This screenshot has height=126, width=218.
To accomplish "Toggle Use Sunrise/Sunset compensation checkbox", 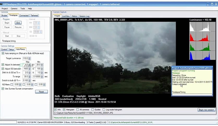I will click(3, 89).
